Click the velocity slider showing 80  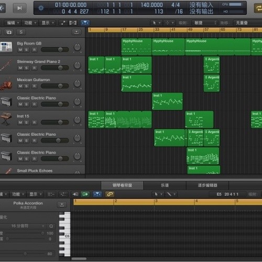[x=25, y=254]
